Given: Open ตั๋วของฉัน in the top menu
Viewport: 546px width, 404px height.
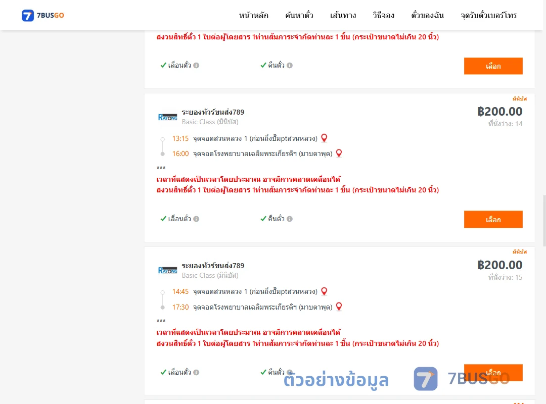Looking at the screenshot, I should pos(427,15).
